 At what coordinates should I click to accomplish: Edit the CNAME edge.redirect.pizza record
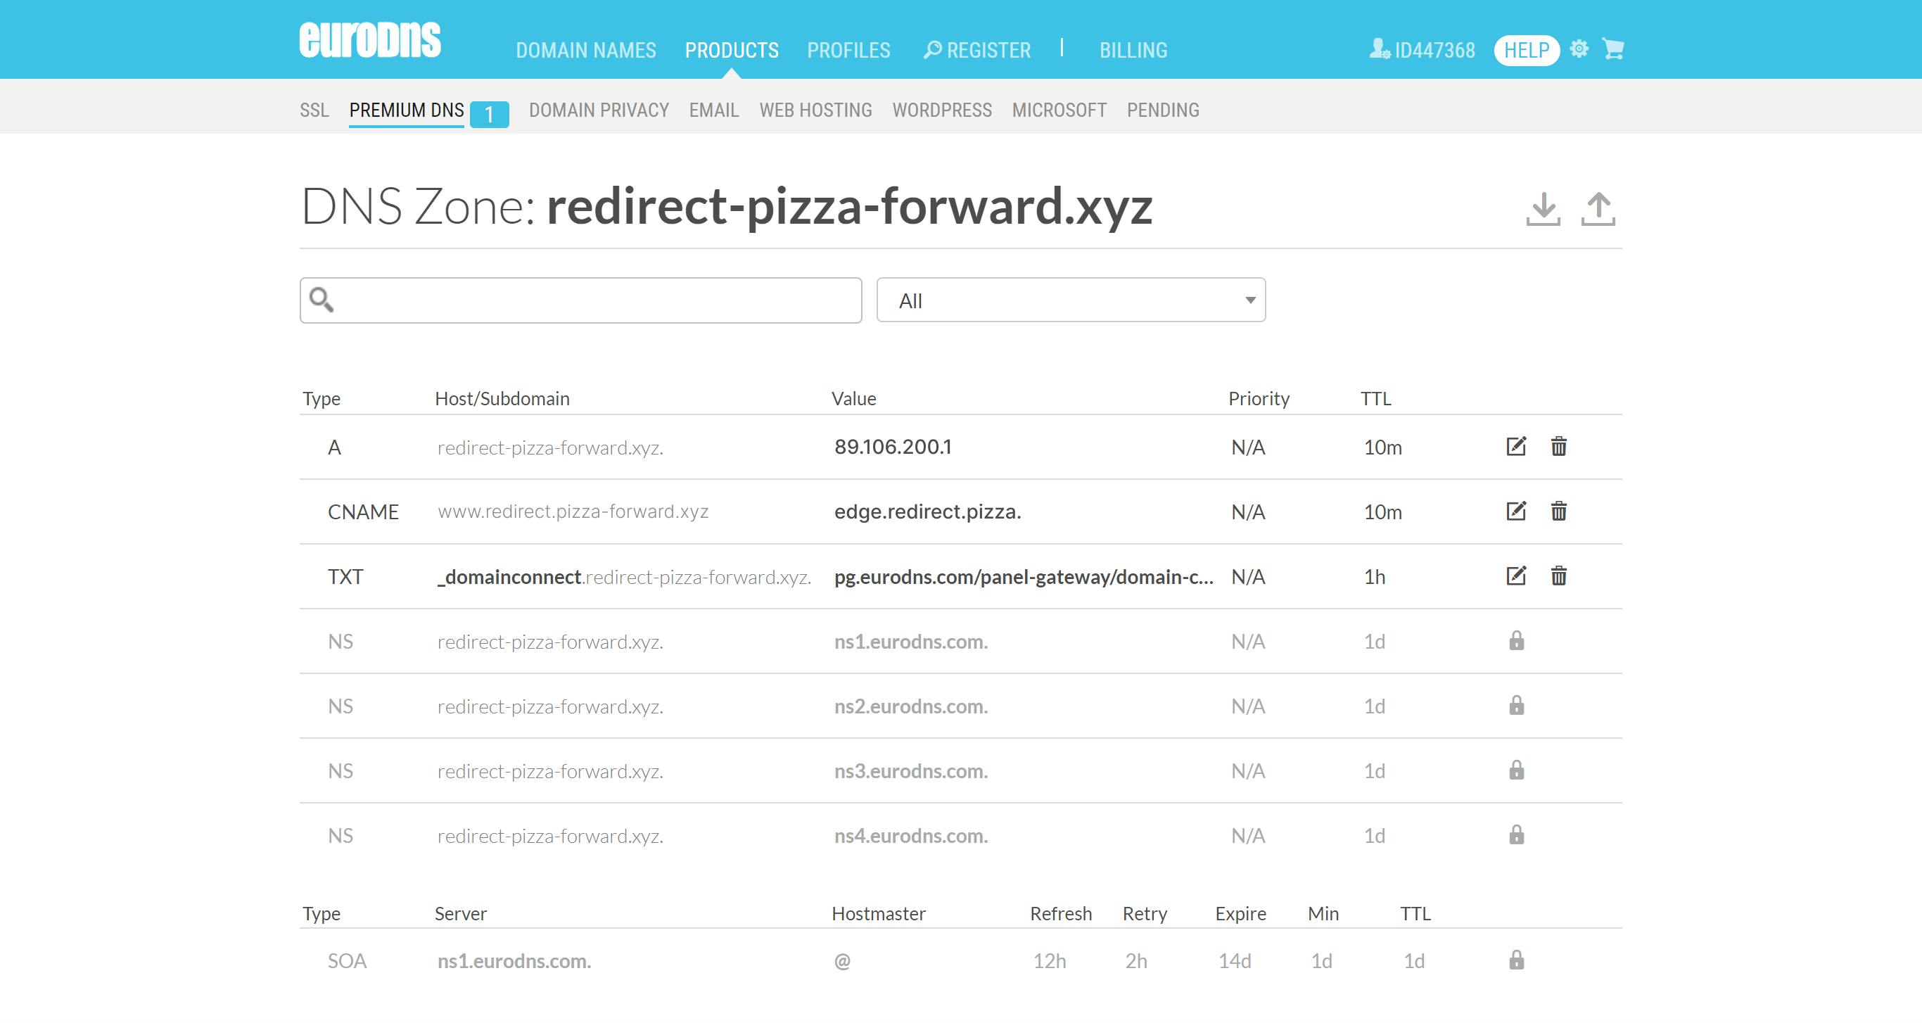click(x=1515, y=511)
